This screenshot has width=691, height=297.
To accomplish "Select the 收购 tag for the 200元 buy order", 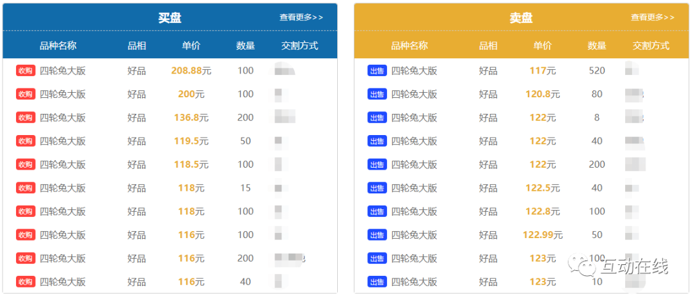I will pyautogui.click(x=26, y=95).
